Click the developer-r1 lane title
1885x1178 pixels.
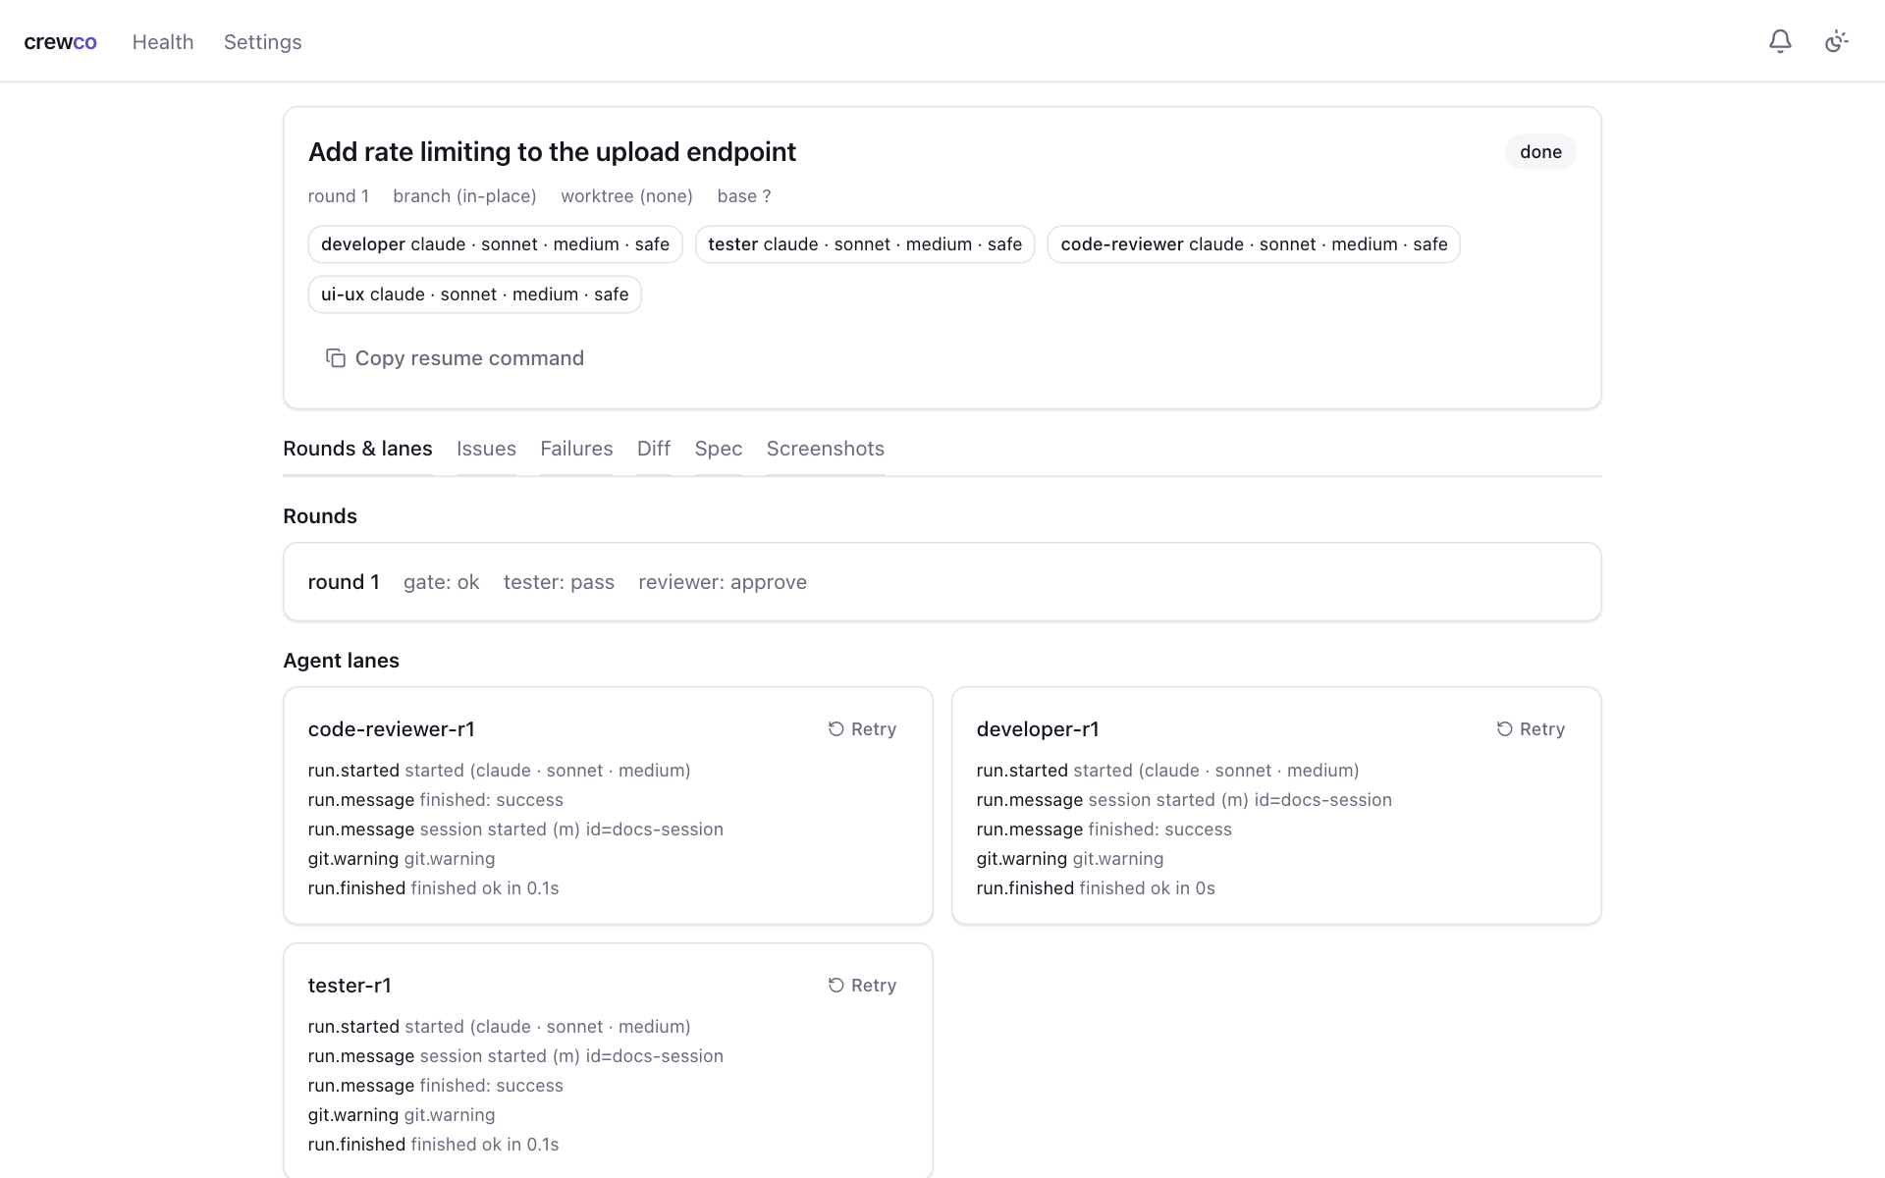pos(1038,729)
